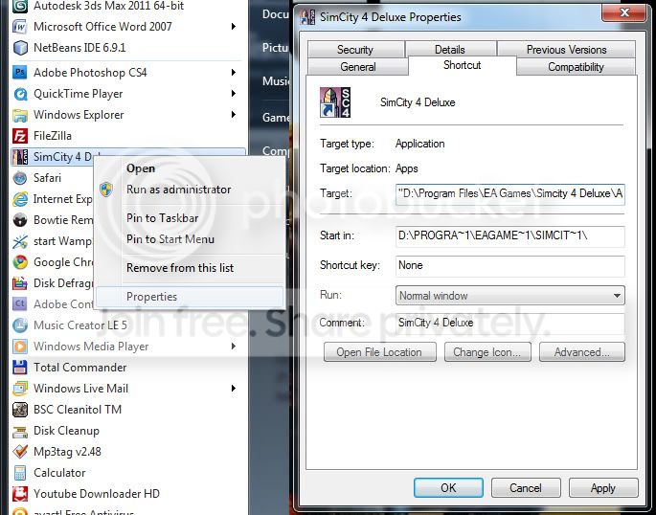Click the Disk Defragmenter icon
Image resolution: width=656 pixels, height=515 pixels.
20,283
